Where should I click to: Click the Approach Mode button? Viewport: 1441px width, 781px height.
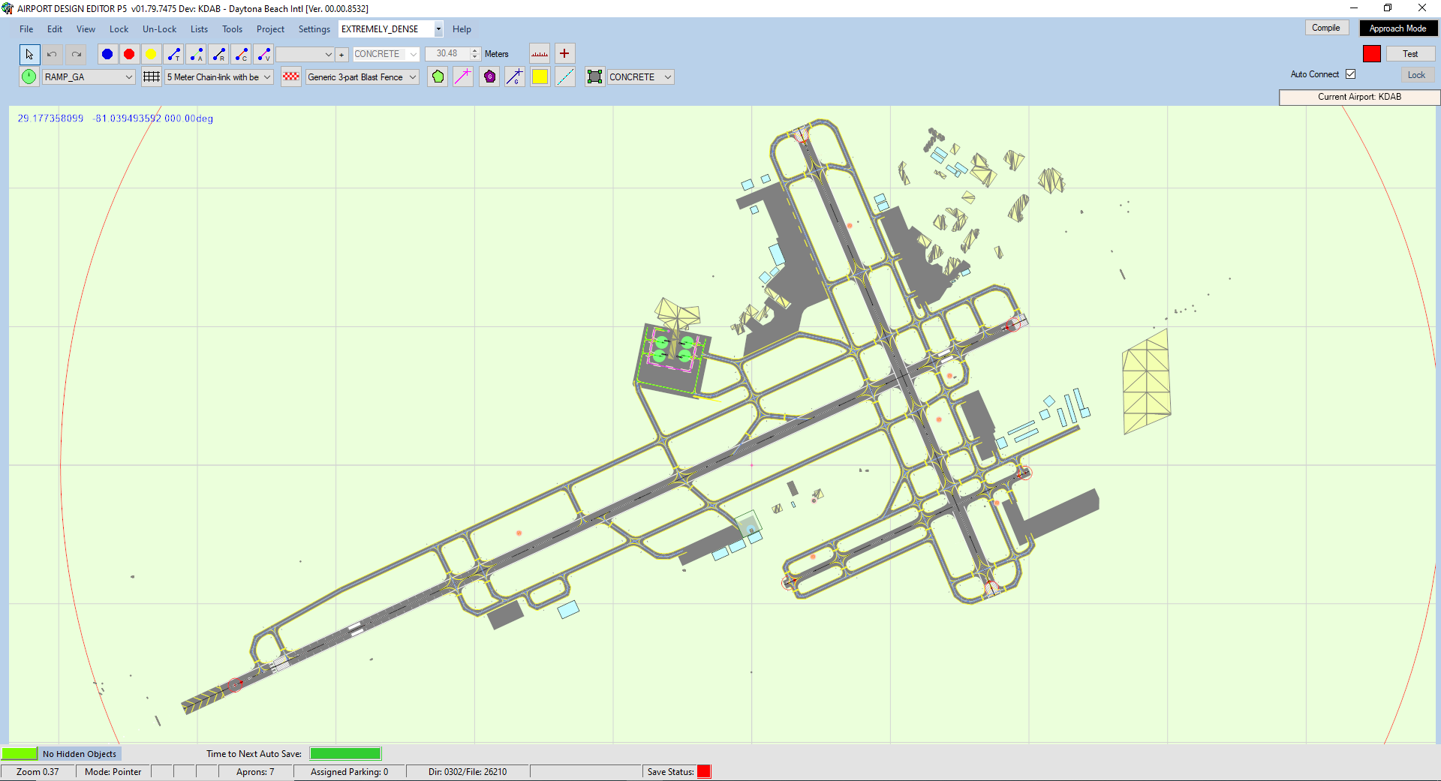tap(1398, 29)
